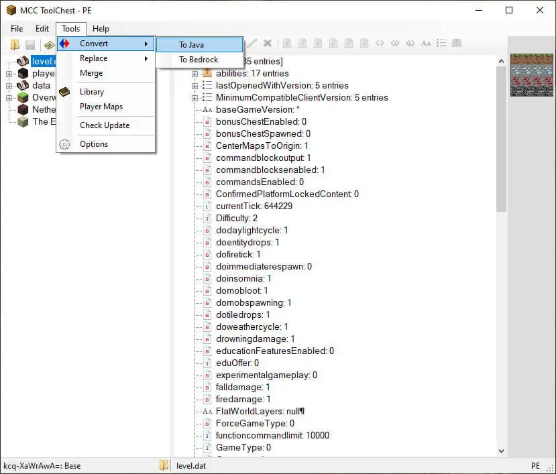This screenshot has height=474, width=556.
Task: Click the scrollbar down arrow
Action: (501, 451)
